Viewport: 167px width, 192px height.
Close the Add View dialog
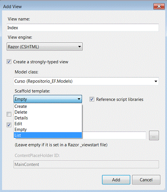[x=159, y=6]
